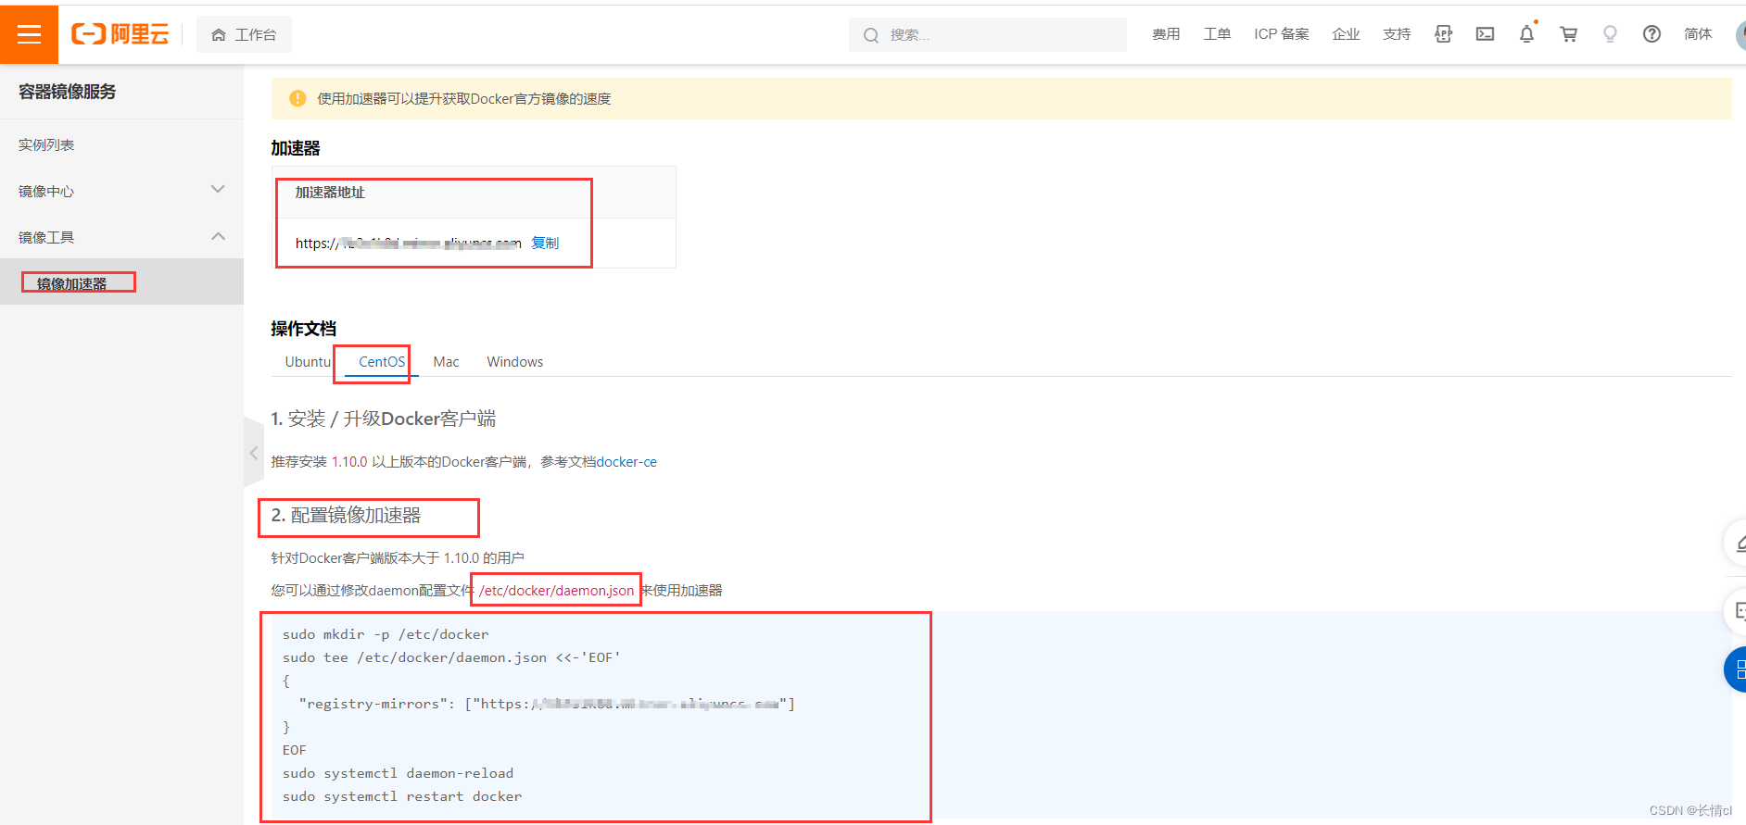Image resolution: width=1746 pixels, height=825 pixels.
Task: Open the notifications bell
Action: (1526, 34)
